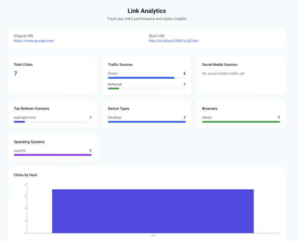Click the Clicks by Hour chart title
Image resolution: width=299 pixels, height=241 pixels.
point(25,175)
